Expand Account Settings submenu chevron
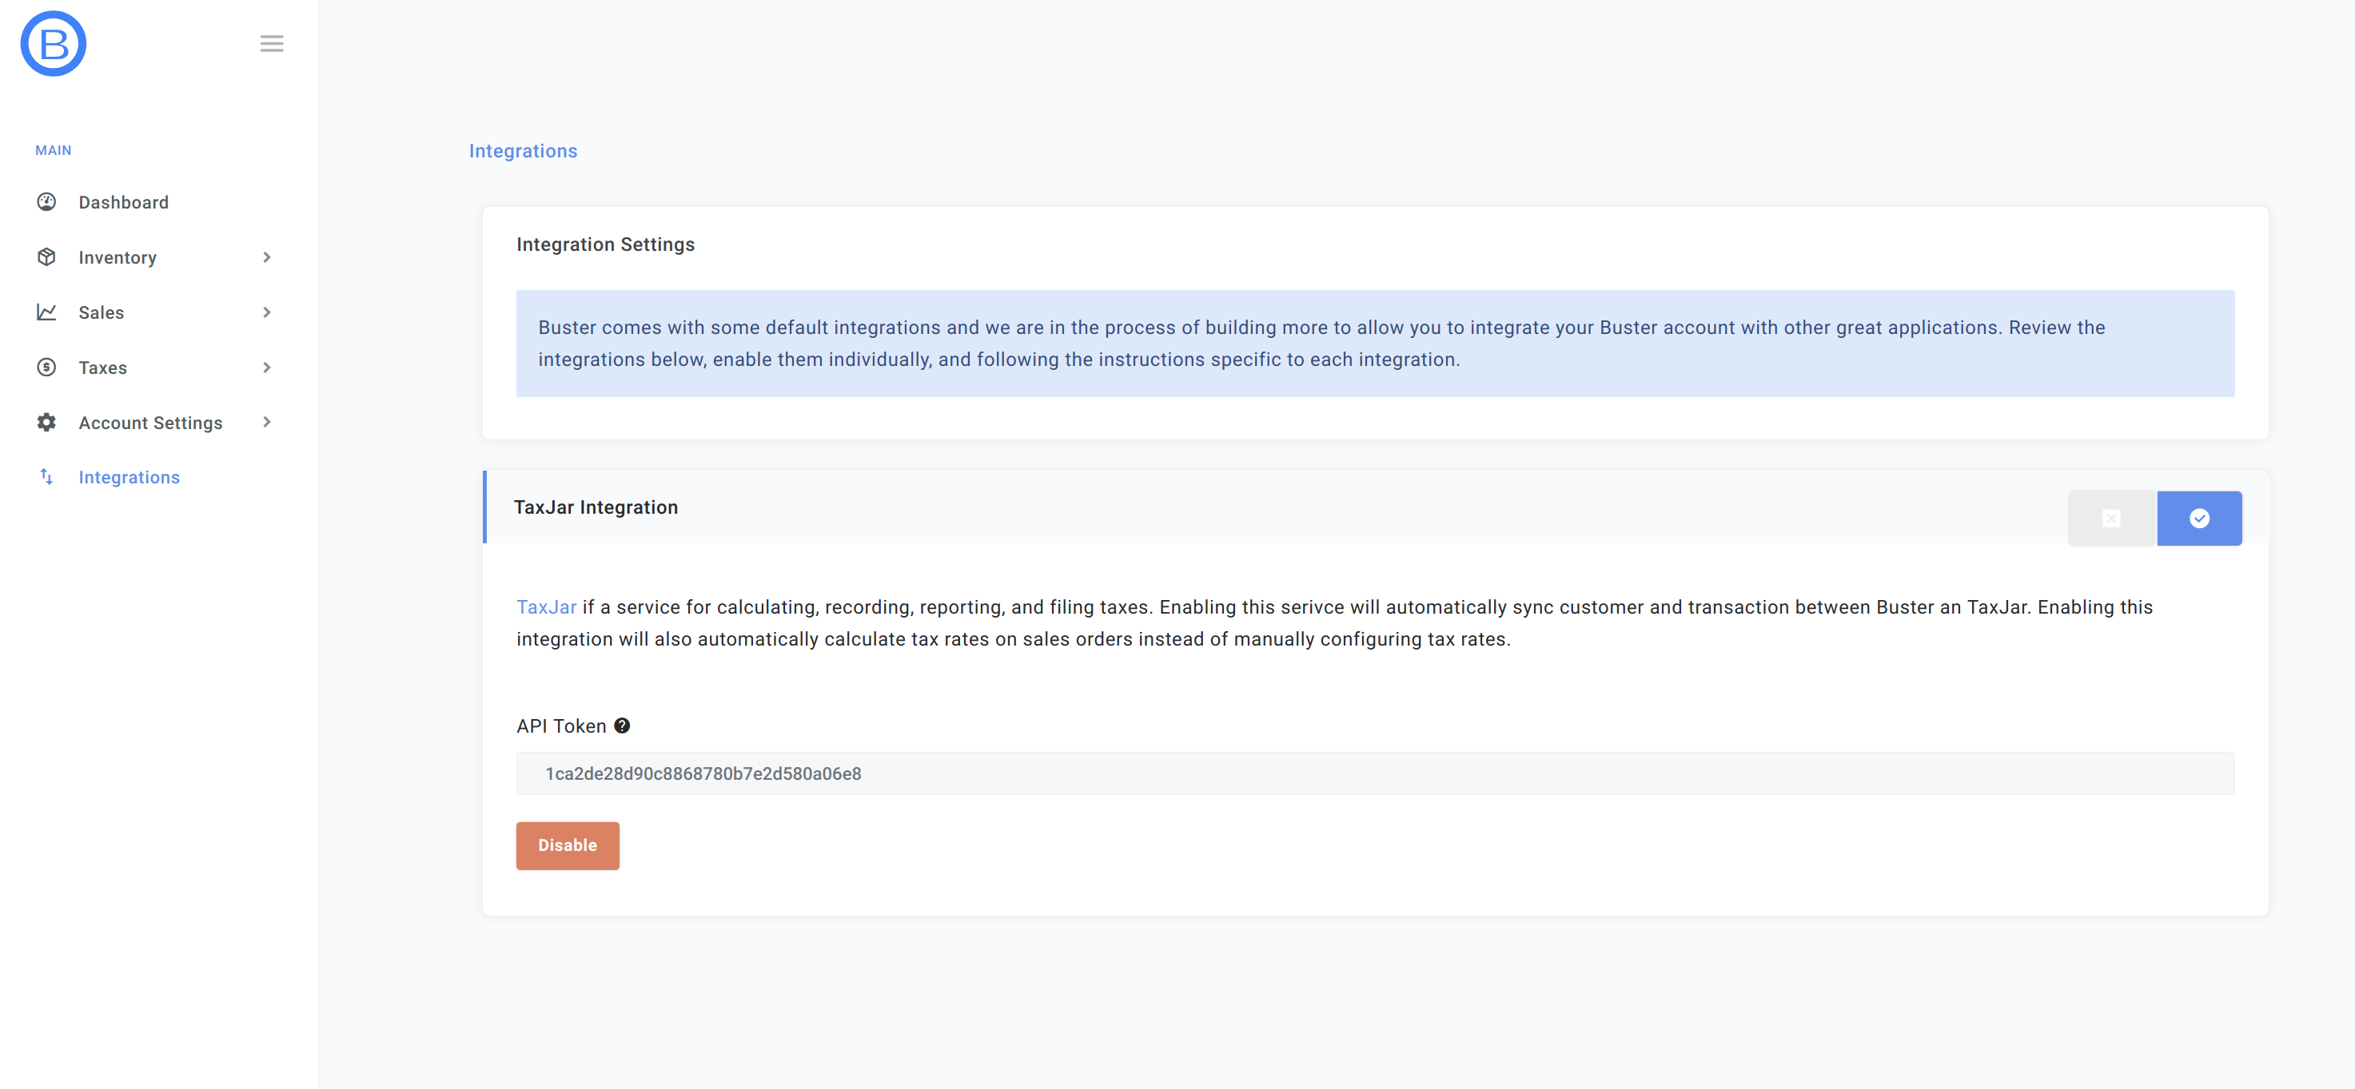 coord(267,422)
